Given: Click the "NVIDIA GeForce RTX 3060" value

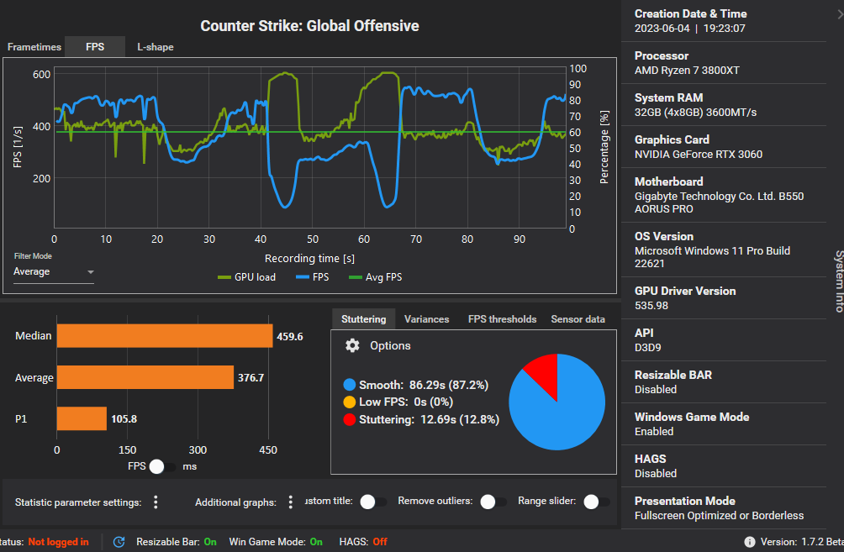Looking at the screenshot, I should 698,154.
